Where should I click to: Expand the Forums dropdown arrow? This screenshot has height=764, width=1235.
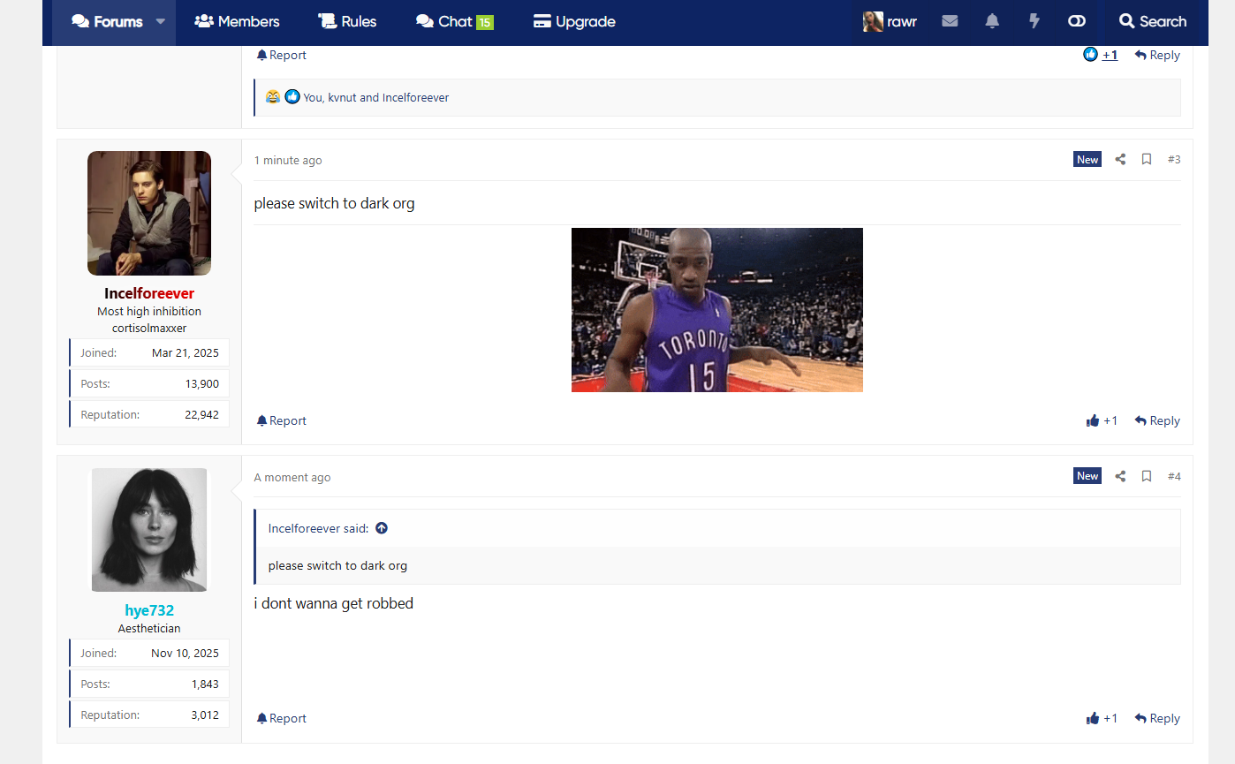click(161, 22)
